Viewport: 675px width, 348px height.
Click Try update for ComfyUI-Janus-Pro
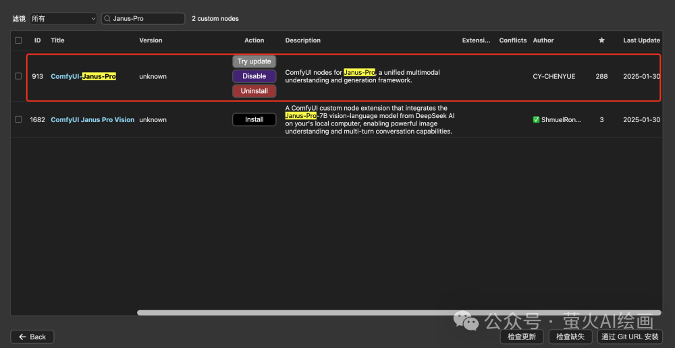click(254, 61)
